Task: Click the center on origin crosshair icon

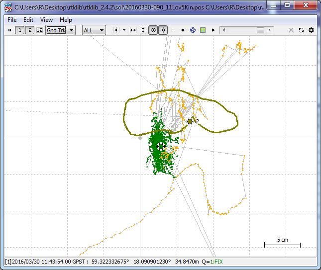Action: tap(116, 30)
